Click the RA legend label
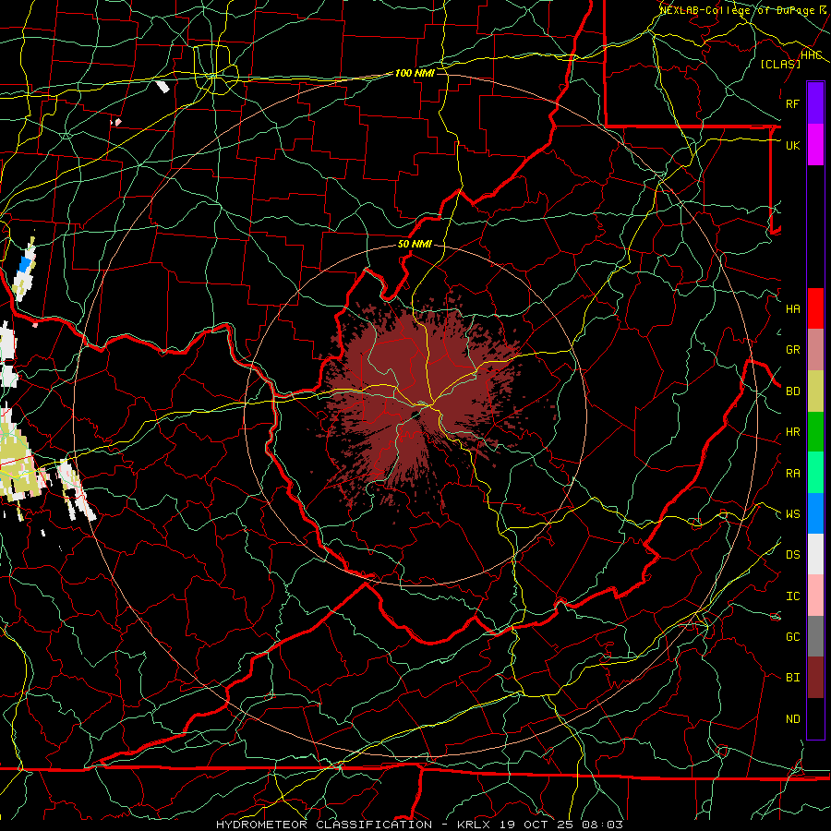 (792, 474)
